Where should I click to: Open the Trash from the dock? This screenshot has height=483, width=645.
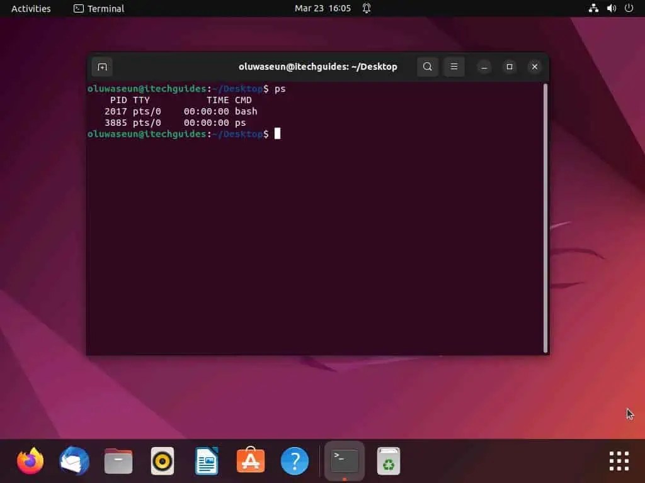click(x=388, y=460)
